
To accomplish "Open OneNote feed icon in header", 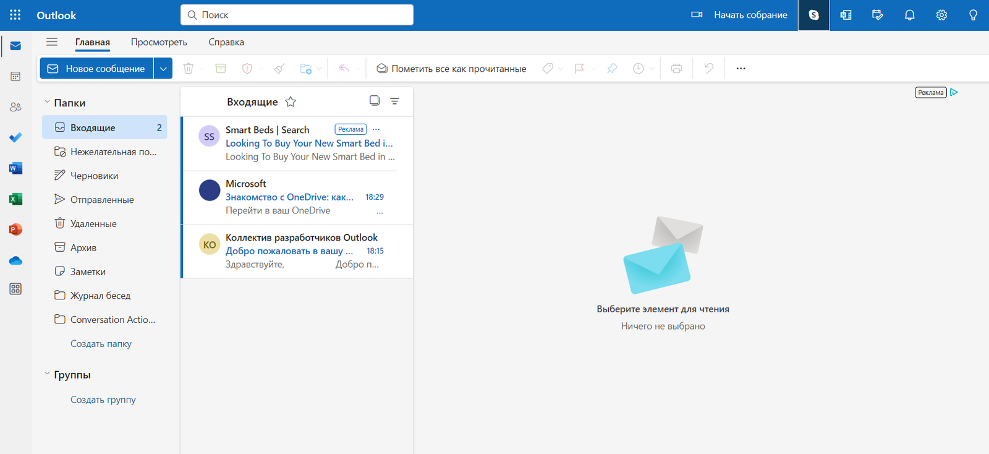I will tap(846, 15).
